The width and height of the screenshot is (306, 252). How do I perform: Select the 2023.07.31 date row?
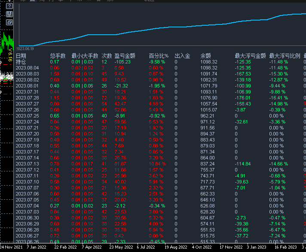[x=28, y=92]
